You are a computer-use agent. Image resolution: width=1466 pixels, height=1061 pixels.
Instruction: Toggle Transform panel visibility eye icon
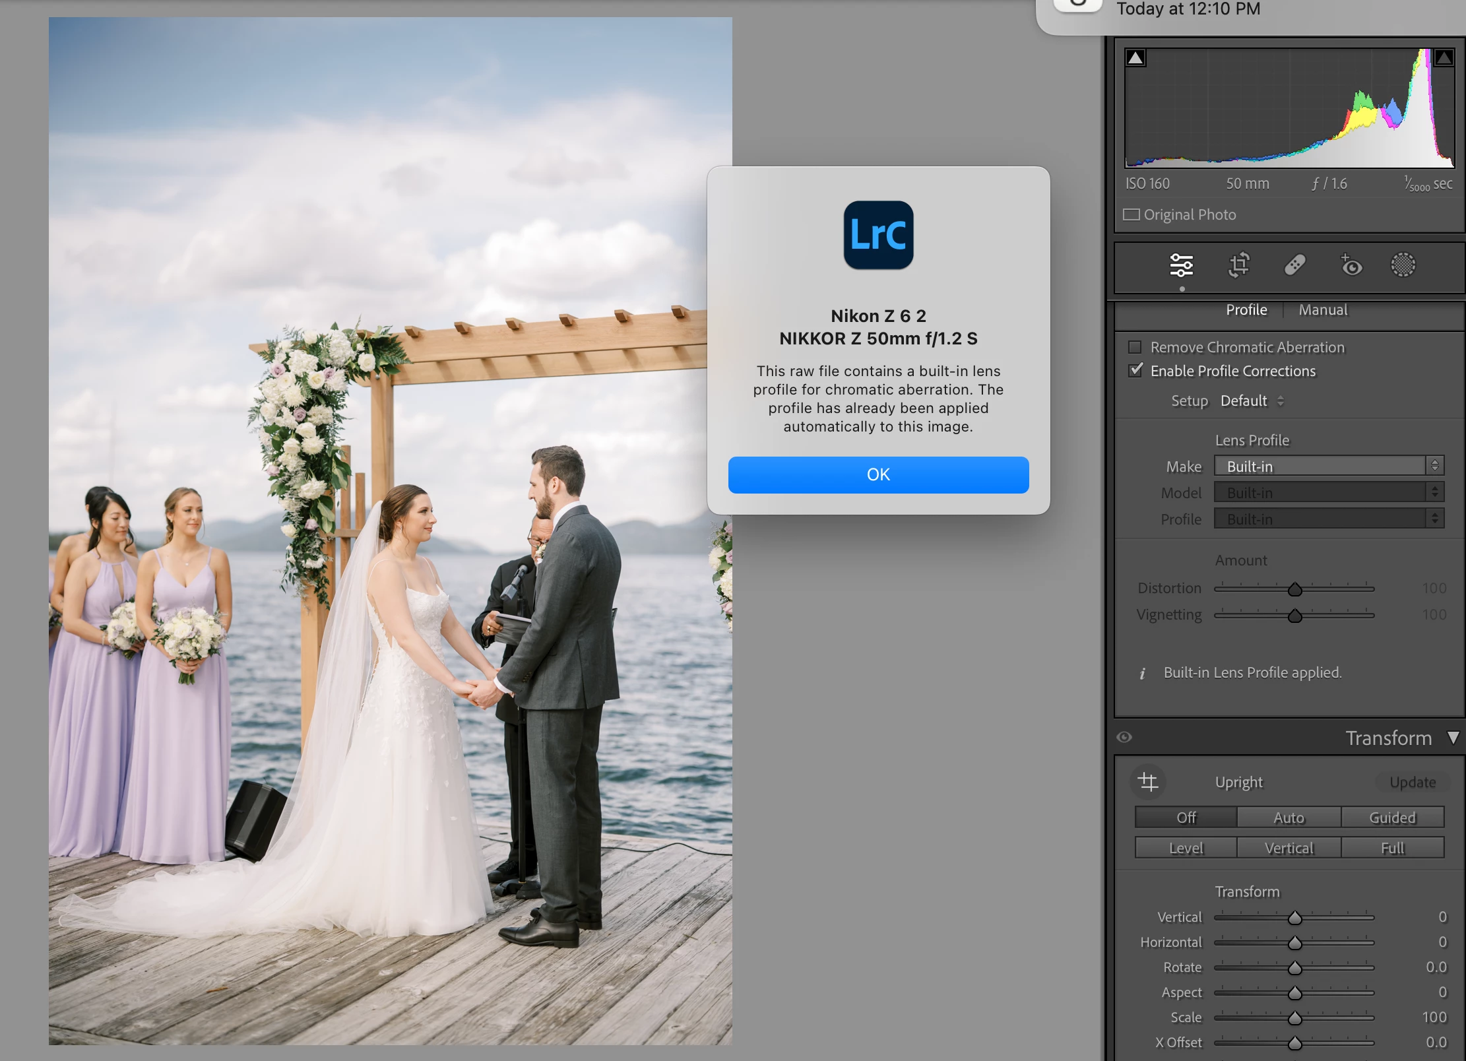pyautogui.click(x=1125, y=737)
